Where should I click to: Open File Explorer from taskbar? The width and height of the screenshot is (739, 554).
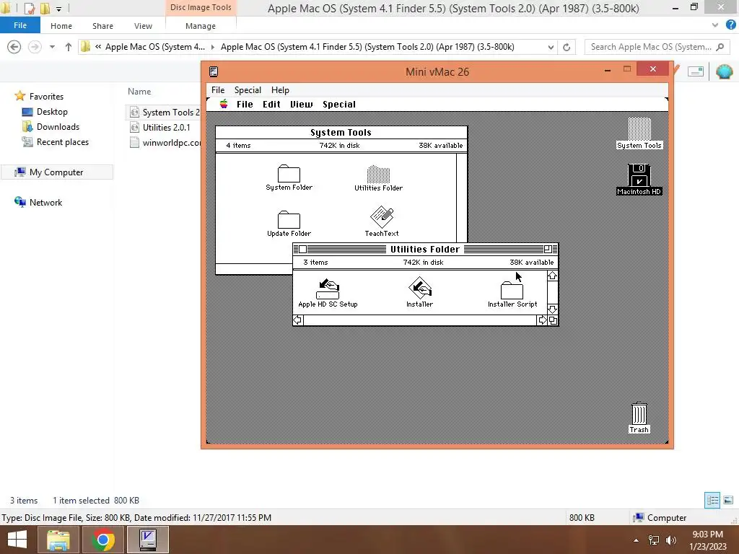[x=58, y=540]
